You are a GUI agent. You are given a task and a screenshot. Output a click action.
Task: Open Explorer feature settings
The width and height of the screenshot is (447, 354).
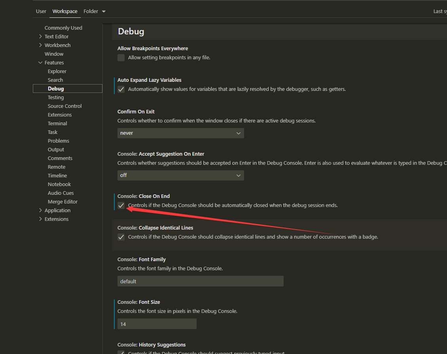point(57,71)
